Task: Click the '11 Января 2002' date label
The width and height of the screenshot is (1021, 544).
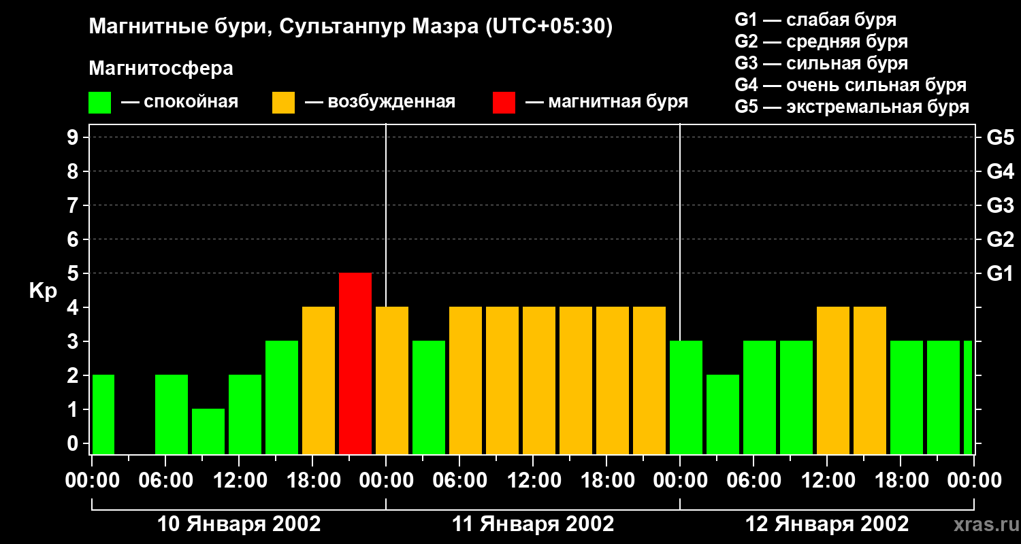Action: pyautogui.click(x=533, y=524)
